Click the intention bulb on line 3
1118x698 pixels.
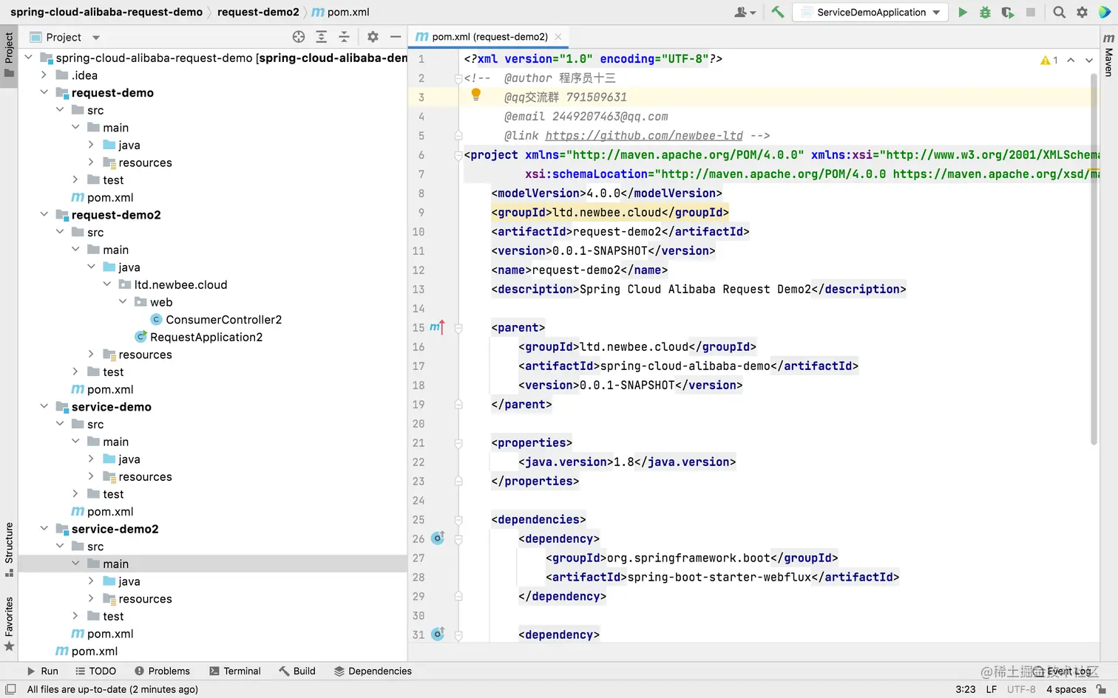[x=475, y=95]
